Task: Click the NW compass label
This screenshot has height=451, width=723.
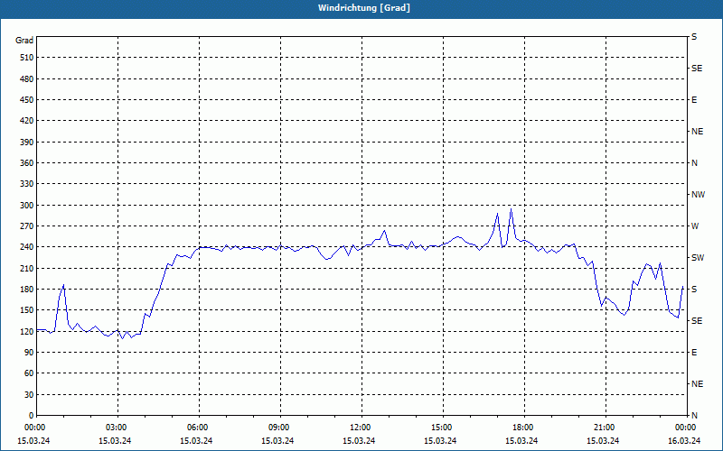Action: pos(698,195)
